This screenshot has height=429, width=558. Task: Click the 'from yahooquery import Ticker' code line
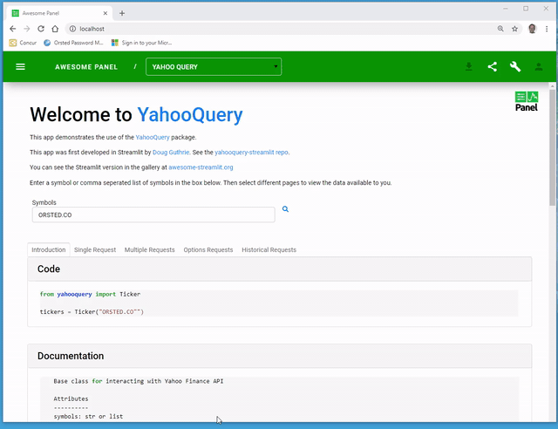click(x=90, y=294)
